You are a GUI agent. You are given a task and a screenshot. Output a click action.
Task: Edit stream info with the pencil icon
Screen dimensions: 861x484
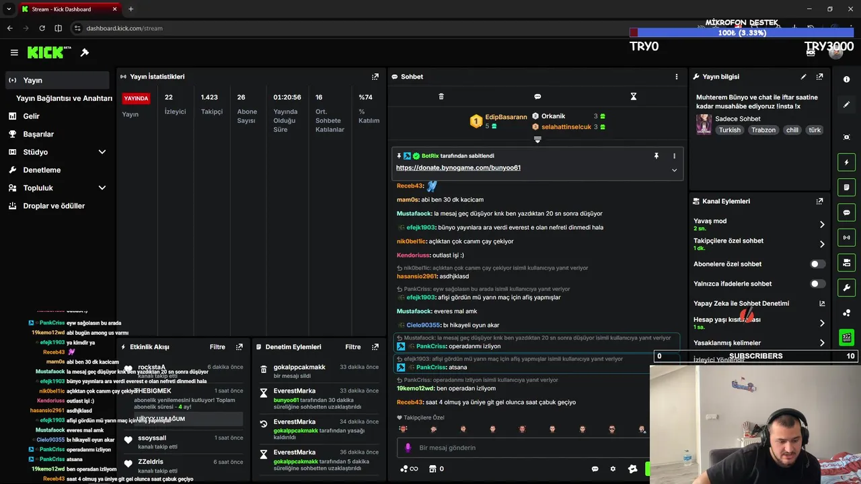click(803, 77)
